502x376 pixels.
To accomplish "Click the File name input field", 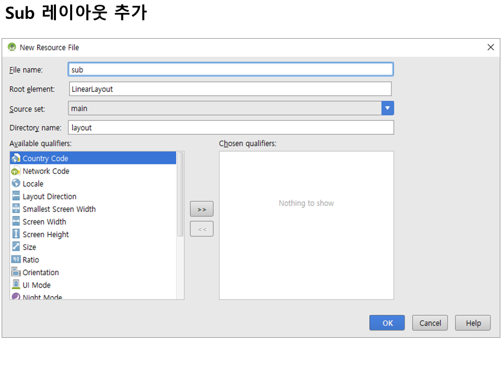I will [x=230, y=69].
